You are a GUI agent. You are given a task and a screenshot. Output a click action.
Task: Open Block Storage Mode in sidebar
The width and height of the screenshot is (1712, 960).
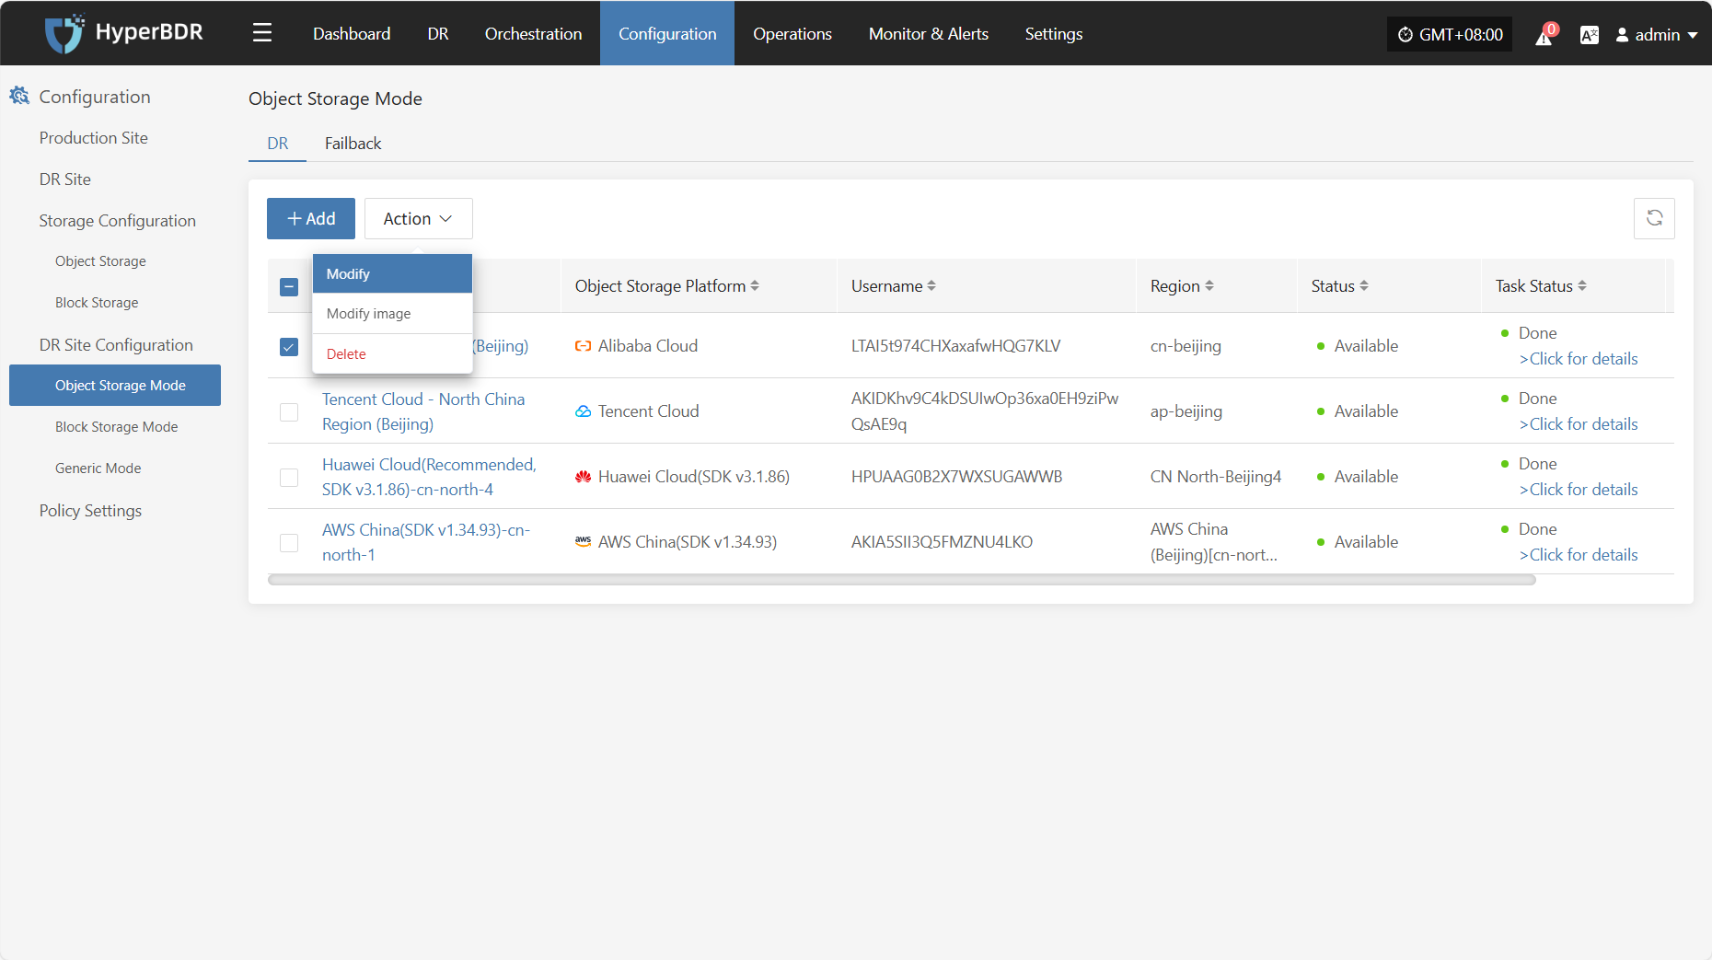coord(117,427)
